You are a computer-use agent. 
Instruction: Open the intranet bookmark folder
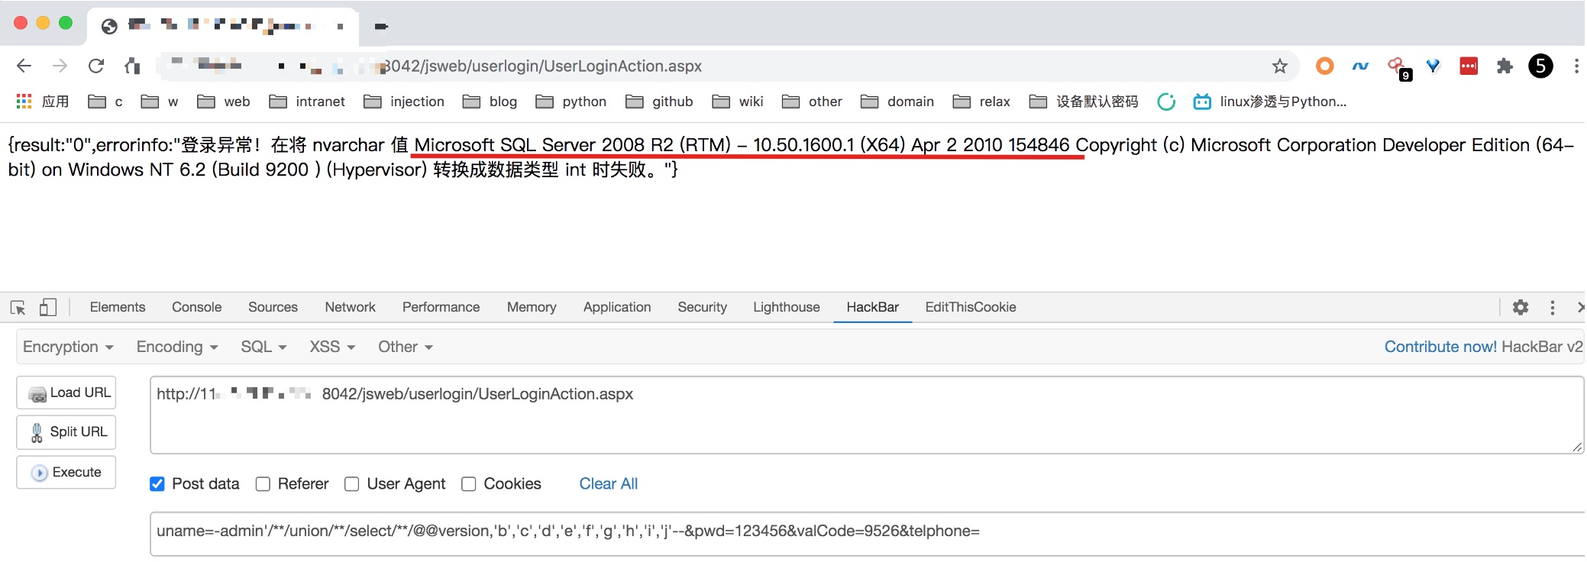pos(307,102)
